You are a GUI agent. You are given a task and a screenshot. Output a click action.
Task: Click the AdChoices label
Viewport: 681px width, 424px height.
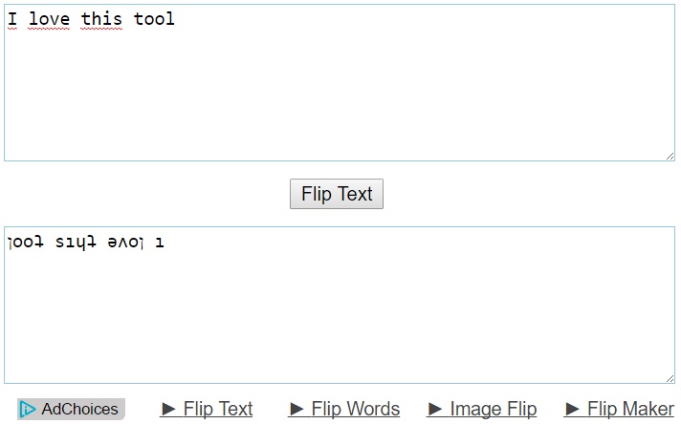tap(80, 409)
